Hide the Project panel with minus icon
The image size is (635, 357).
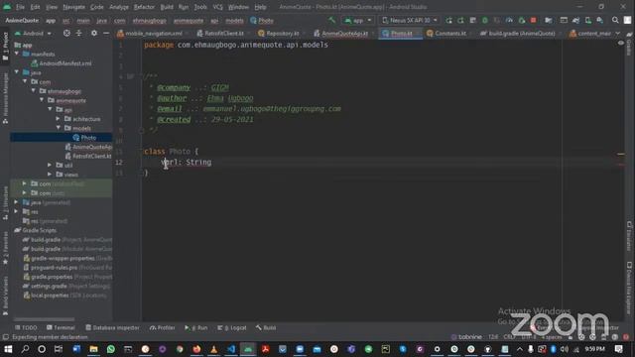coord(106,33)
